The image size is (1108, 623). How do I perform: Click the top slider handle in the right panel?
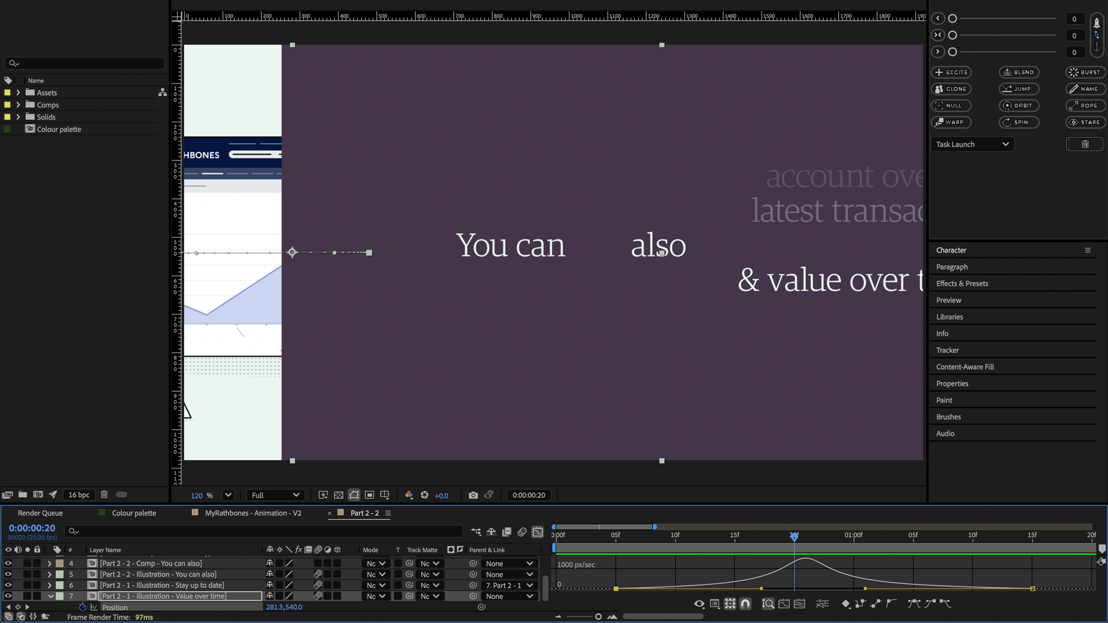pos(953,19)
